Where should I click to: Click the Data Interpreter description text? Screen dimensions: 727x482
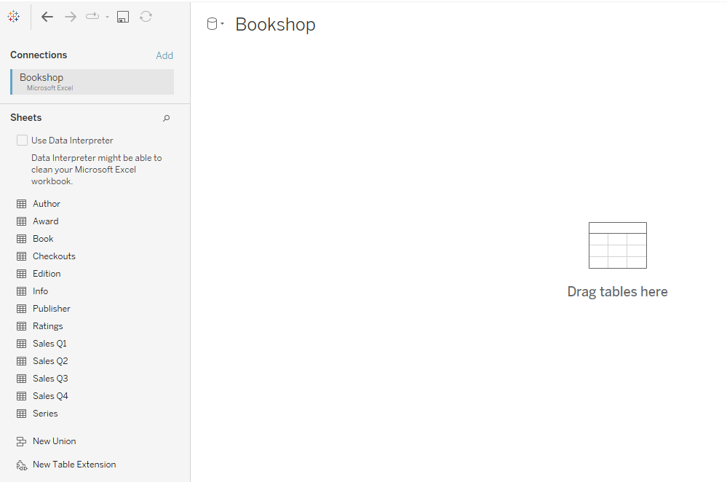97,170
